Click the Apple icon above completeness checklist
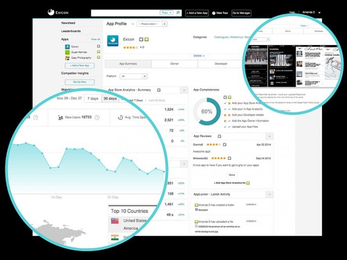The height and width of the screenshot is (260, 347). coord(225,97)
